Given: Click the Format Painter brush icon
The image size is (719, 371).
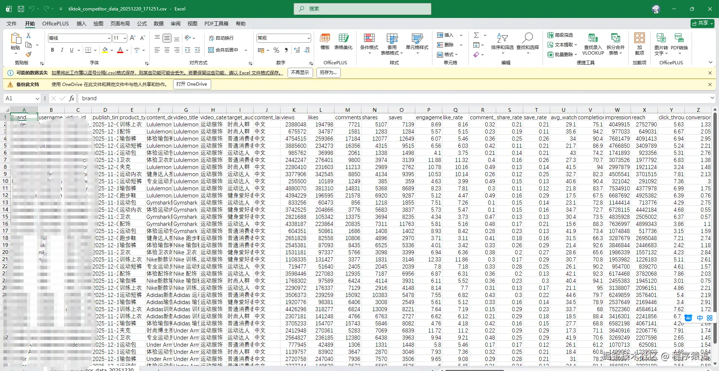Looking at the screenshot, I should [x=28, y=54].
